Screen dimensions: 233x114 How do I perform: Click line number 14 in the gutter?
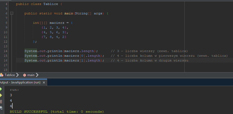6,51
